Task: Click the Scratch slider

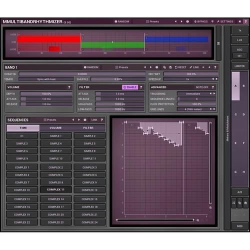Action: click(82, 74)
